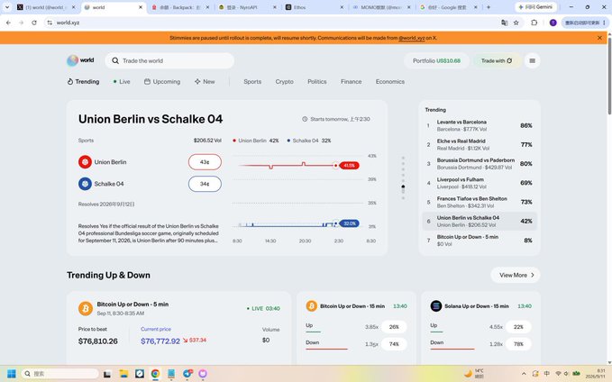Click the Gemini button in the title bar
Image resolution: width=612 pixels, height=382 pixels.
535,7
